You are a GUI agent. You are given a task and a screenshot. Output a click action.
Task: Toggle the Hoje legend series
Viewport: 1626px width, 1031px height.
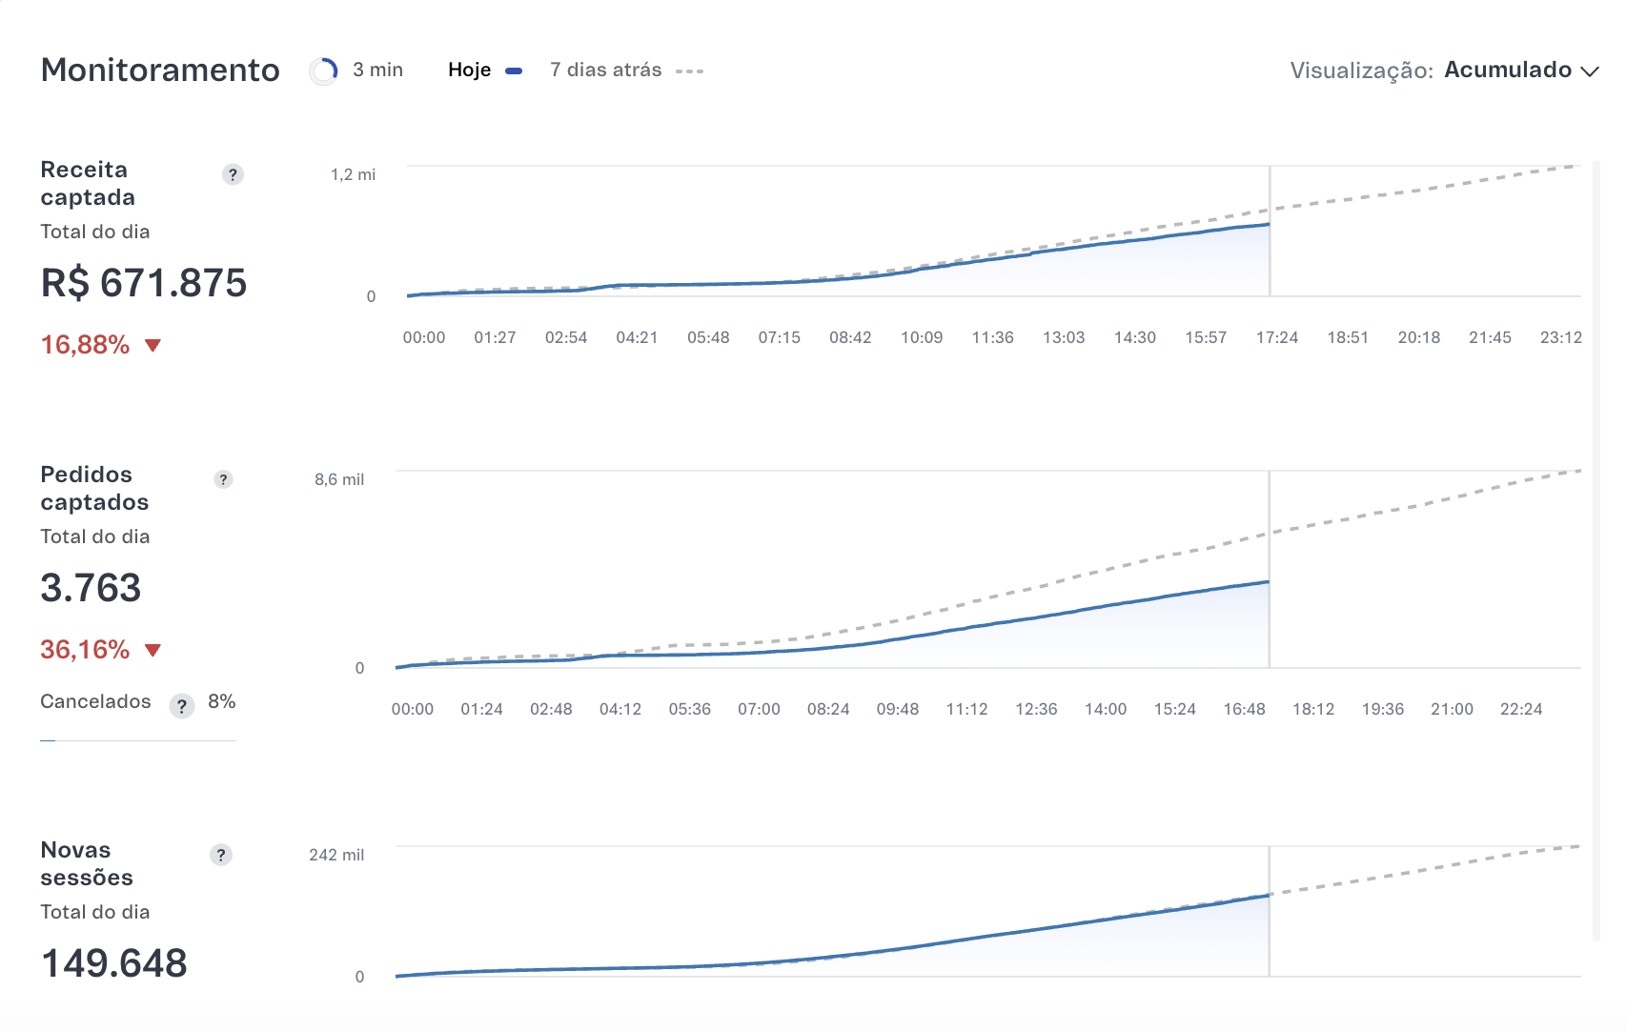[469, 71]
